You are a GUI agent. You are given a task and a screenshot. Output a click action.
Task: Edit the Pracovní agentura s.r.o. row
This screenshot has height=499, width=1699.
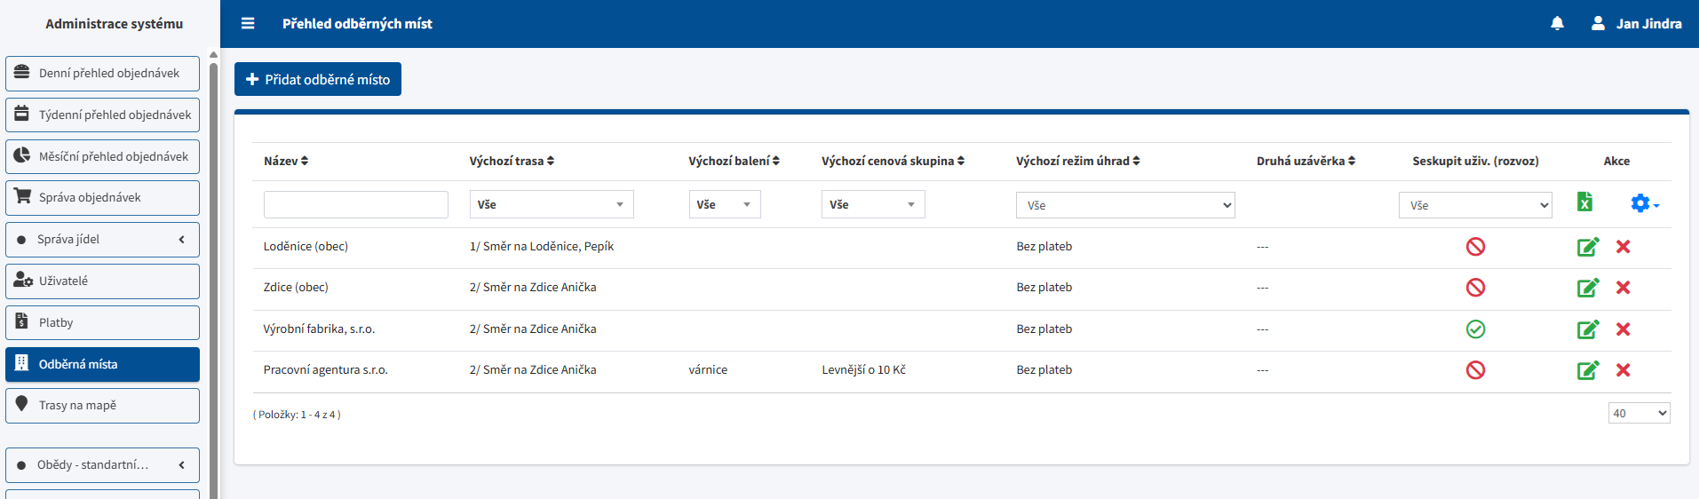pos(1587,370)
